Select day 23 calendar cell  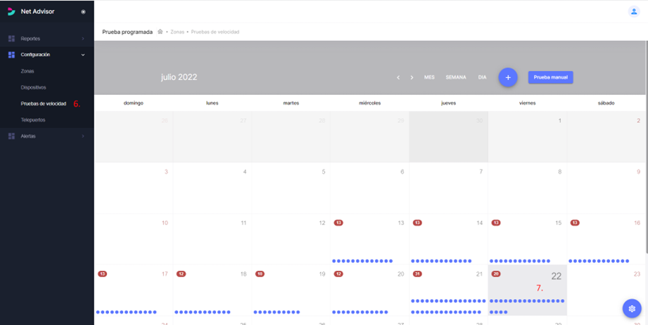click(606, 291)
